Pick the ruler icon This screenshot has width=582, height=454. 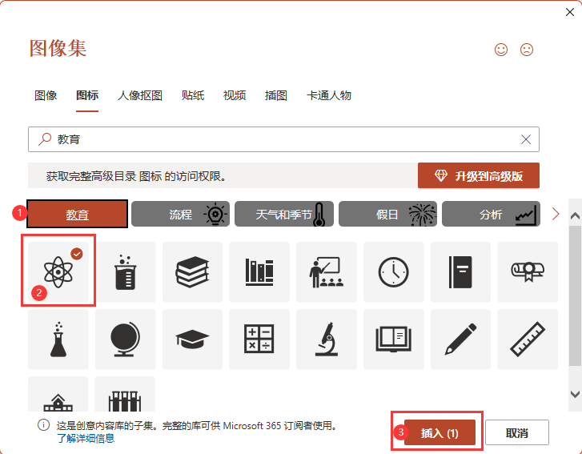click(x=528, y=339)
